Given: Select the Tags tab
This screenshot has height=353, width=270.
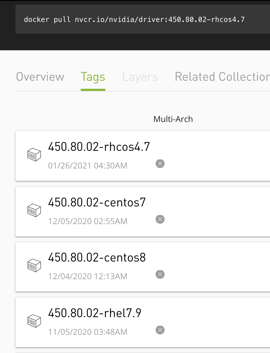Looking at the screenshot, I should click(93, 77).
